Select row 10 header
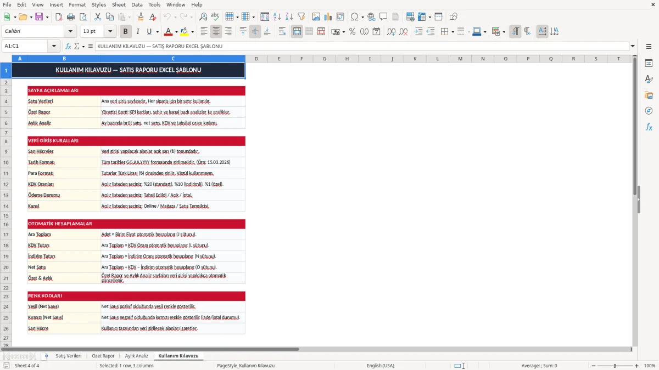The width and height of the screenshot is (659, 370). pyautogui.click(x=6, y=162)
